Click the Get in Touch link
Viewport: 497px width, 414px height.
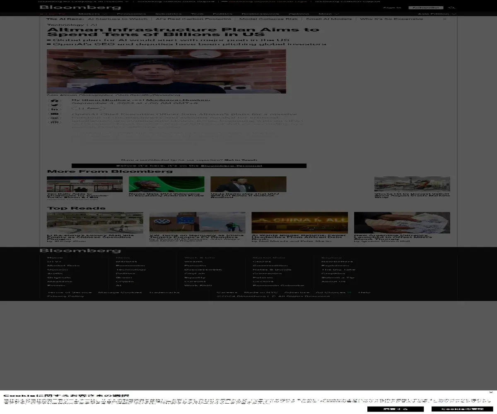[x=241, y=160]
